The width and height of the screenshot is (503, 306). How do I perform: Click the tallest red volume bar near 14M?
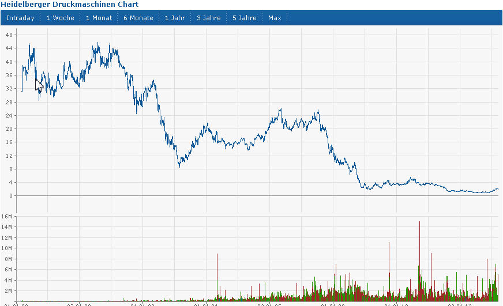tap(419, 261)
